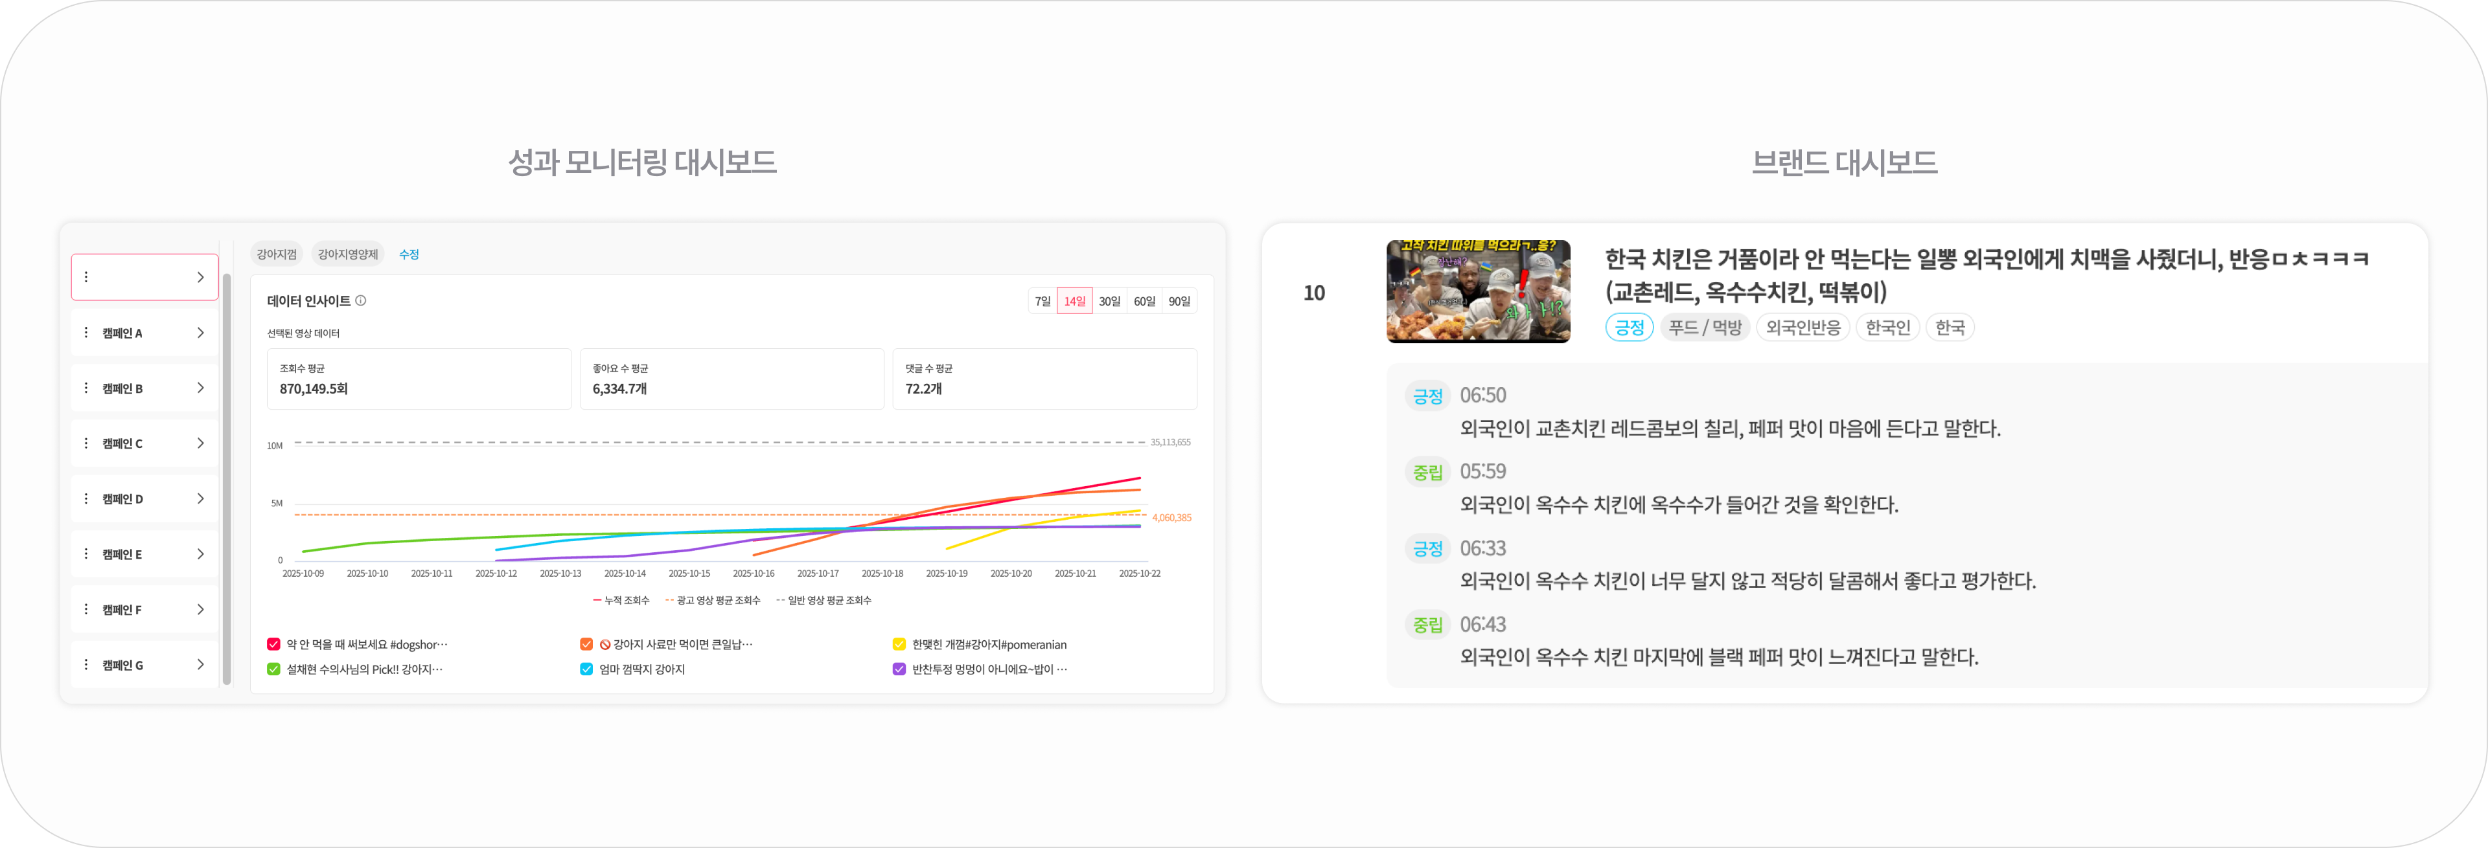
Task: Click the 강아지영양제 keyword tag
Action: 348,254
